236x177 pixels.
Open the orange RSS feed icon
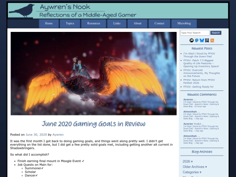tap(212, 40)
